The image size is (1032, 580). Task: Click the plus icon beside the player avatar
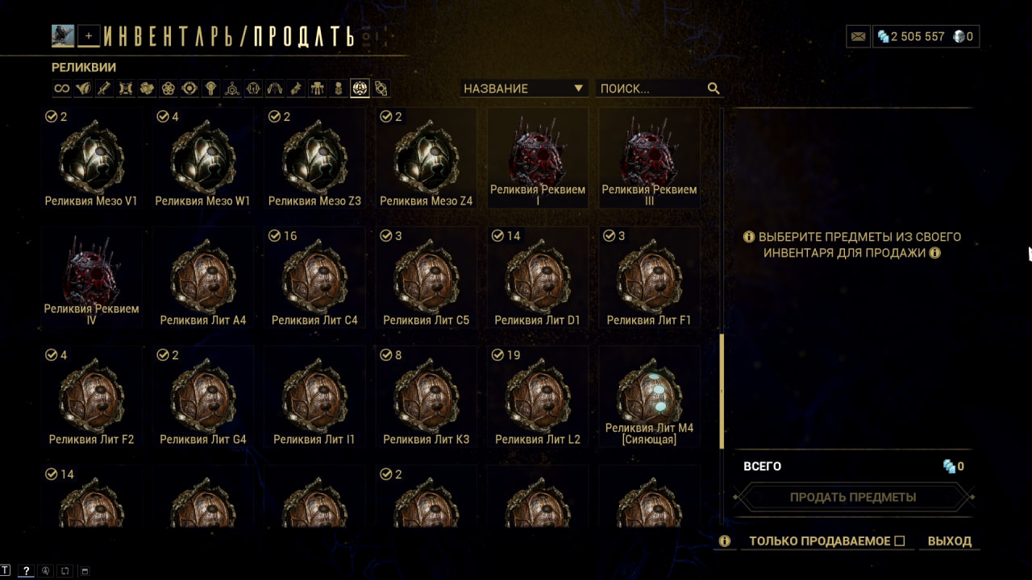tap(89, 35)
